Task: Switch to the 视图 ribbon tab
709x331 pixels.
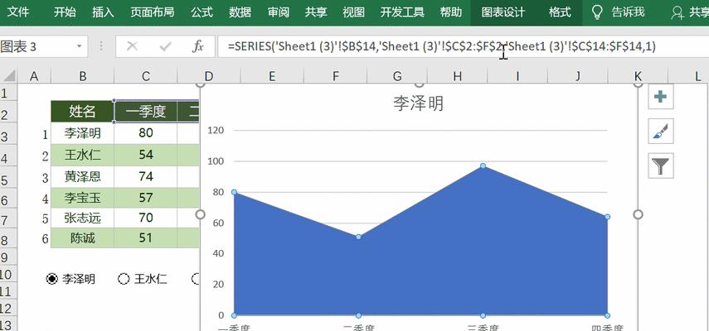Action: (353, 12)
